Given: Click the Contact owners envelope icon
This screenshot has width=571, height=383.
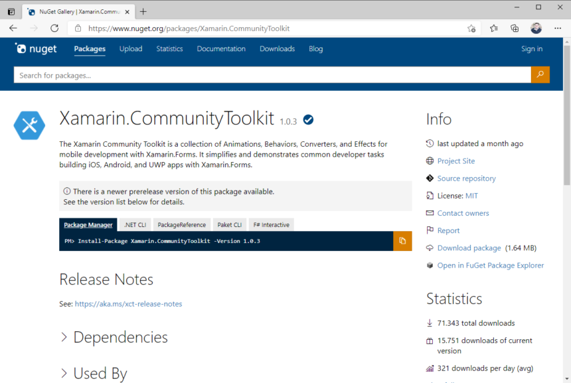Looking at the screenshot, I should click(430, 212).
